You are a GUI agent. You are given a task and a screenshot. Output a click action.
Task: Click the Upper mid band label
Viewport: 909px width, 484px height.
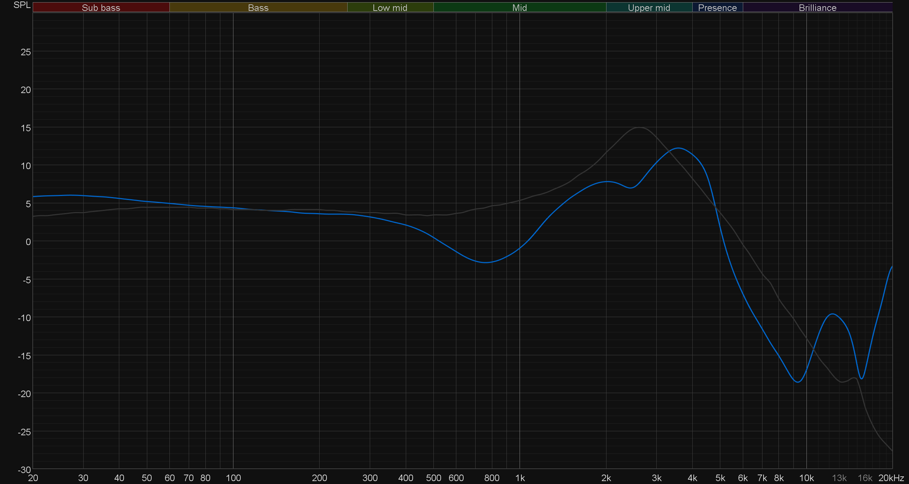(649, 8)
